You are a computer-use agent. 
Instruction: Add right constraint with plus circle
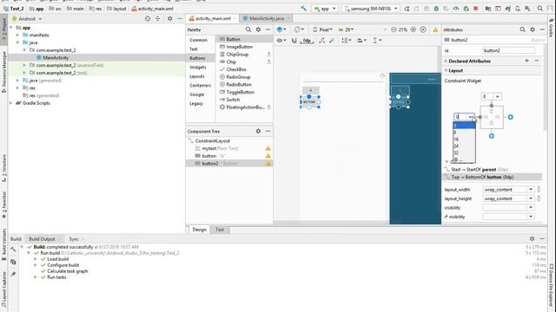click(510, 117)
